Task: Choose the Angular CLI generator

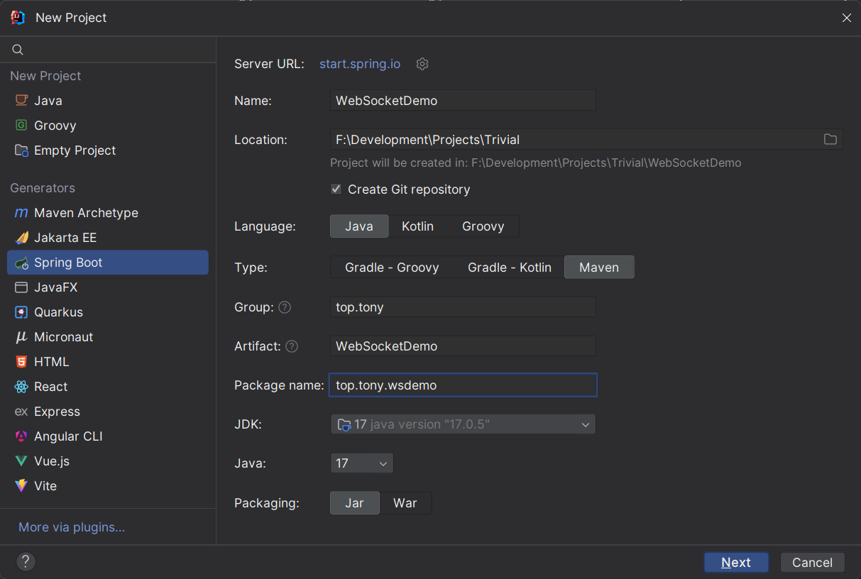Action: pyautogui.click(x=68, y=436)
